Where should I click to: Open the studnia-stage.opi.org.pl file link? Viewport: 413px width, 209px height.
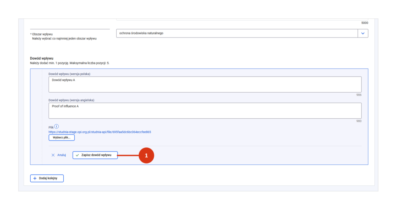pyautogui.click(x=100, y=132)
